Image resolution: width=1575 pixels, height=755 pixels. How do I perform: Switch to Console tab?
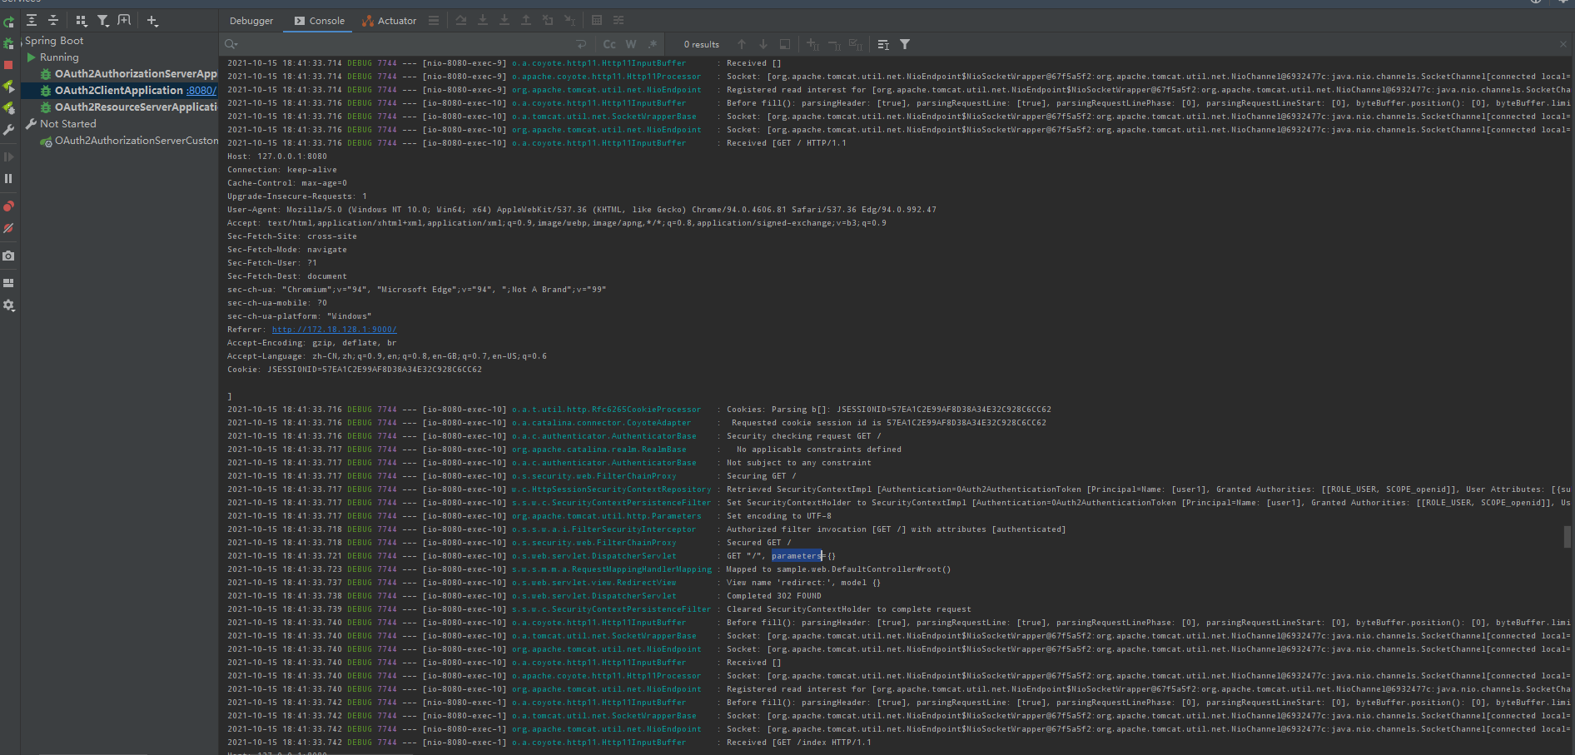click(x=320, y=21)
